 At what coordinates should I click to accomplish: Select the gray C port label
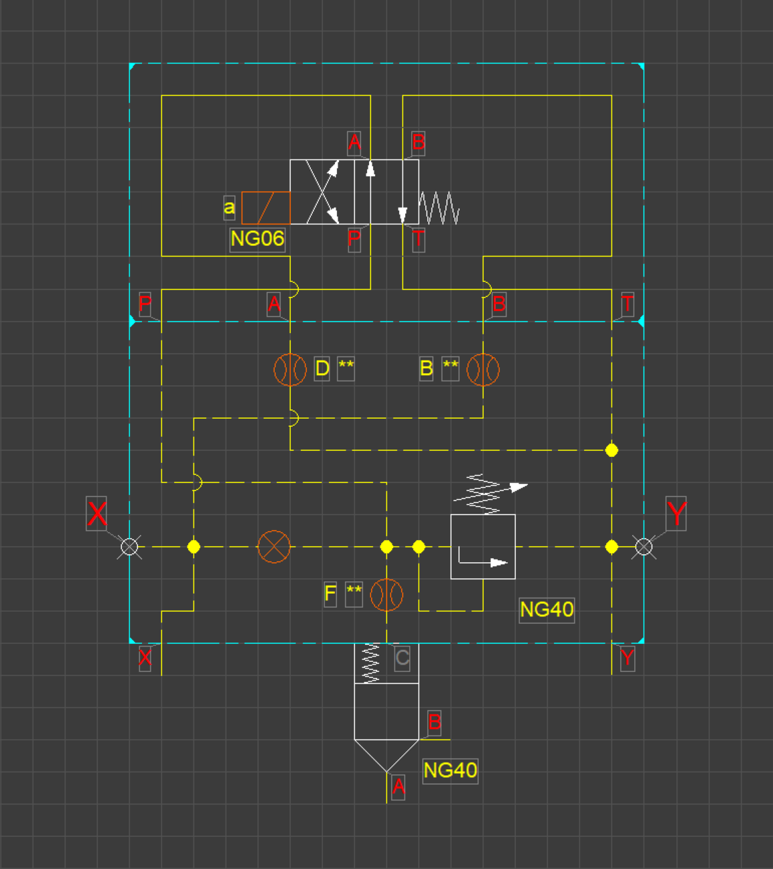(402, 658)
